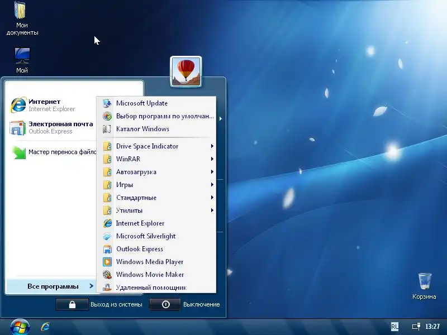Click the Windows Movie Maker film reel icon

pos(107,275)
